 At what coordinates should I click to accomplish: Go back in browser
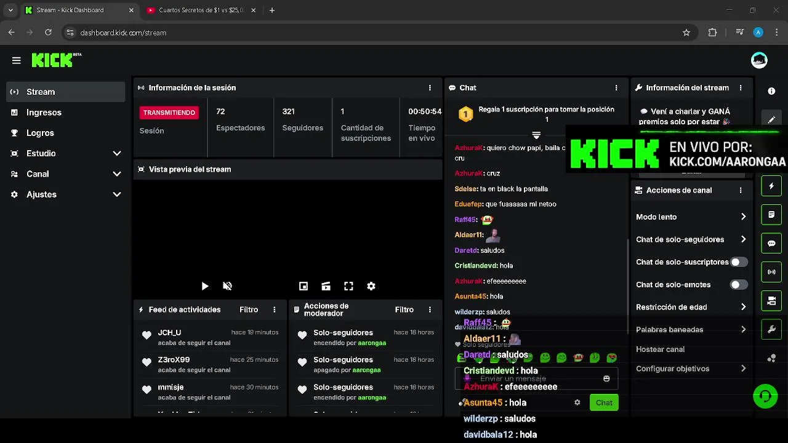(12, 33)
